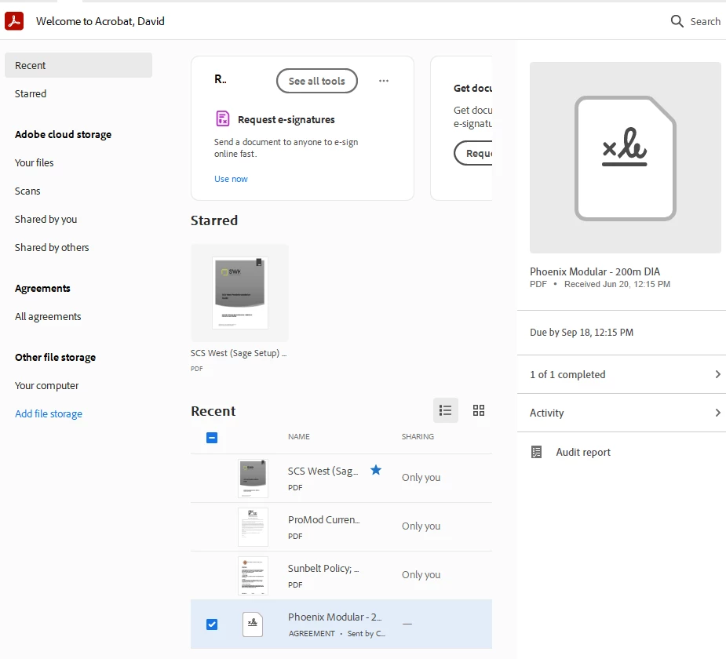The width and height of the screenshot is (726, 659).
Task: Click the Use now link
Action: (231, 179)
